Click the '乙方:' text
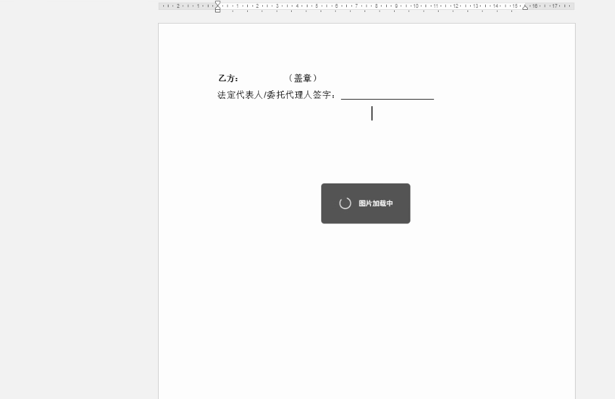 [229, 79]
